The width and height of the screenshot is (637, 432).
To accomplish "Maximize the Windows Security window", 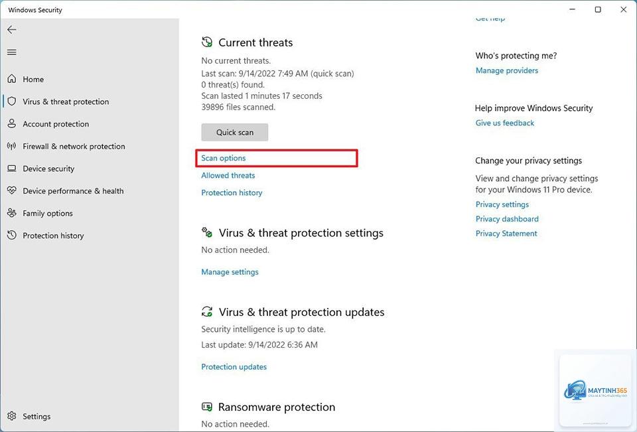I will tap(598, 9).
